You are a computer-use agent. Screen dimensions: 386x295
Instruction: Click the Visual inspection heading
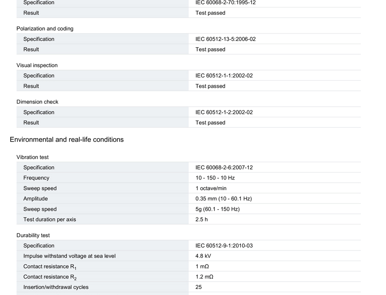tap(37, 65)
